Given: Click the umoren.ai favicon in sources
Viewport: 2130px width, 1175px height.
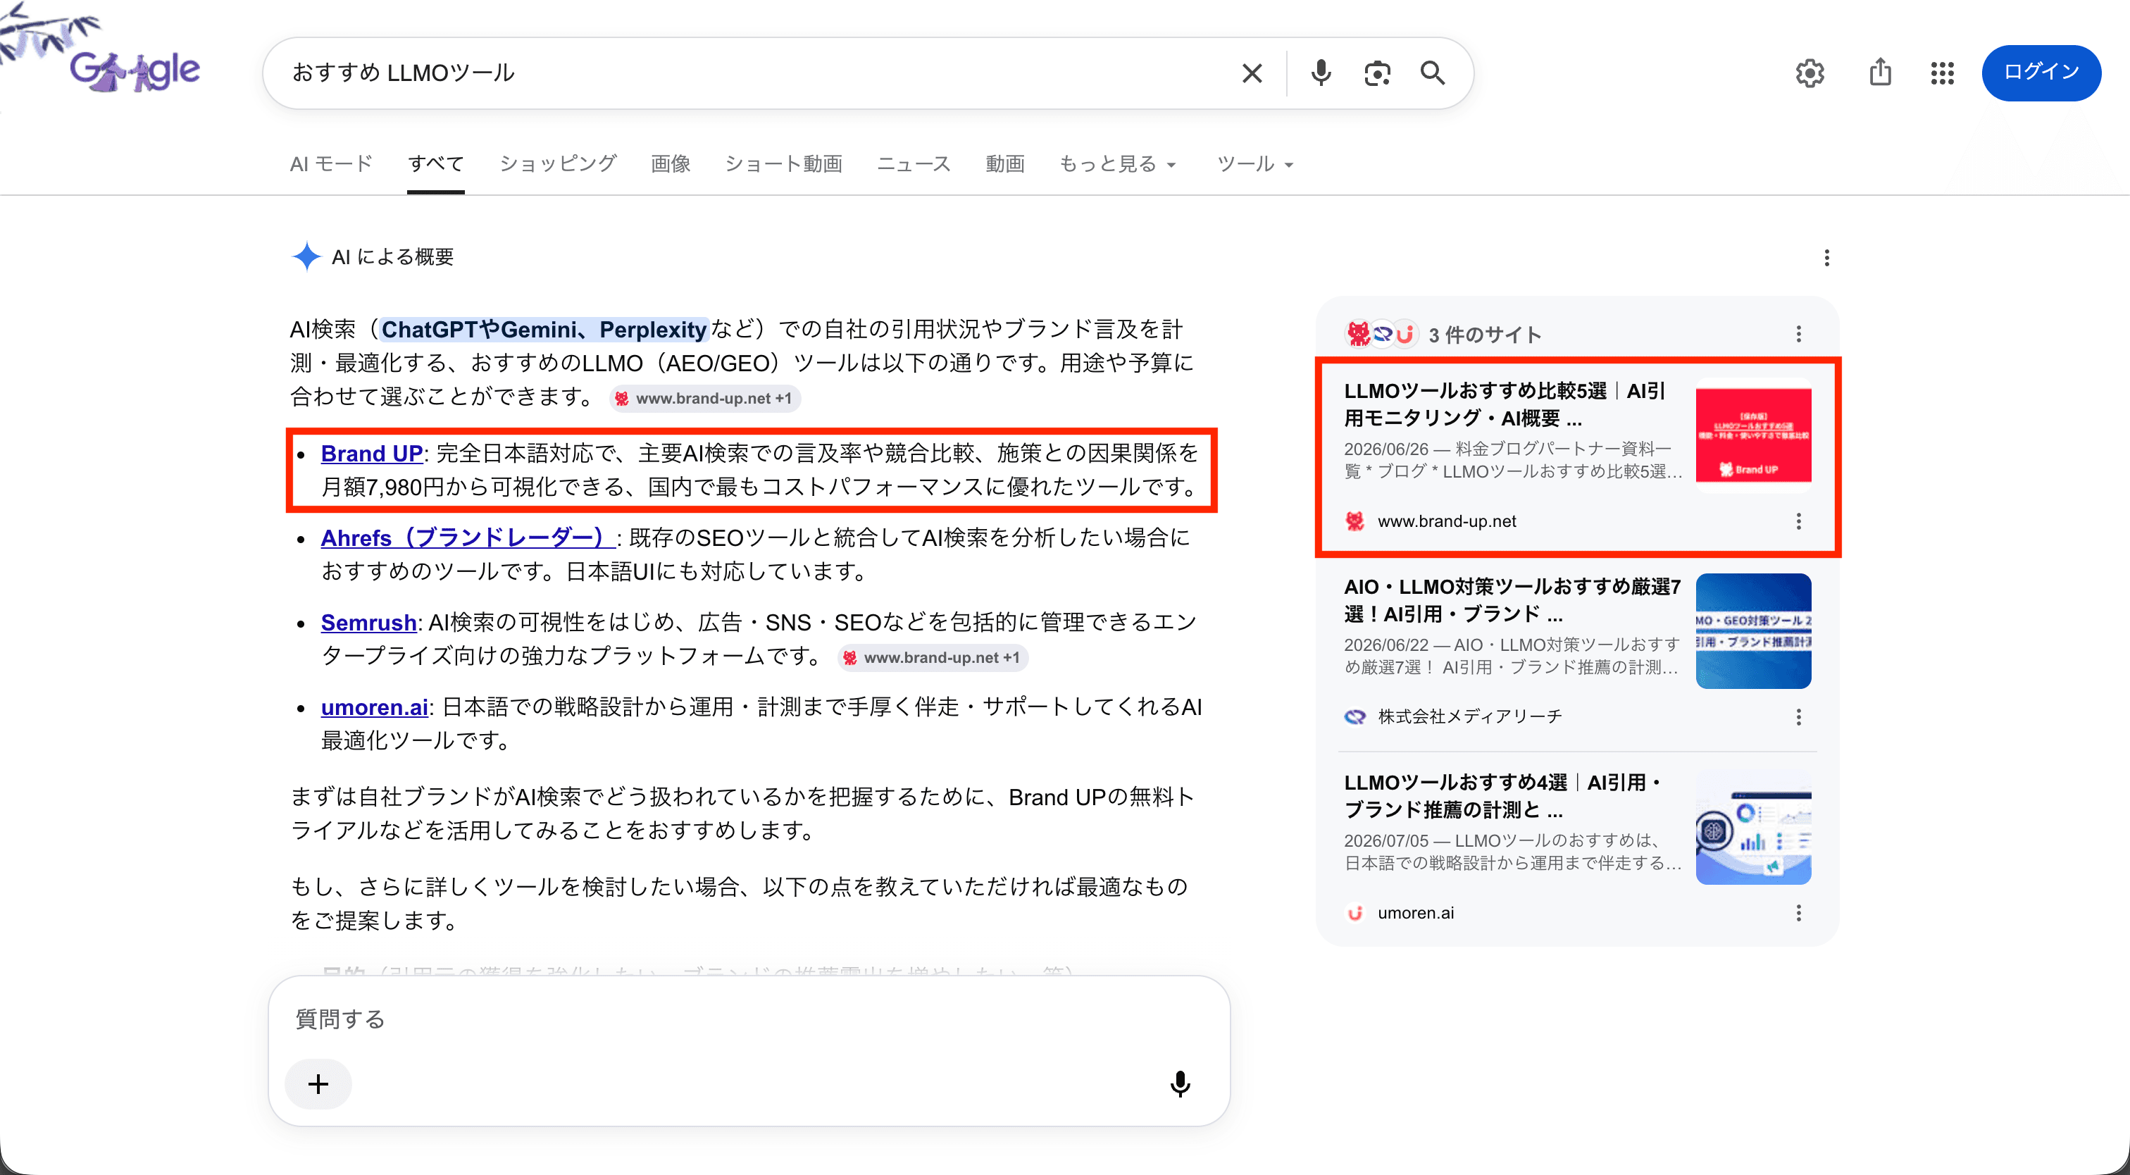Looking at the screenshot, I should 1354,913.
